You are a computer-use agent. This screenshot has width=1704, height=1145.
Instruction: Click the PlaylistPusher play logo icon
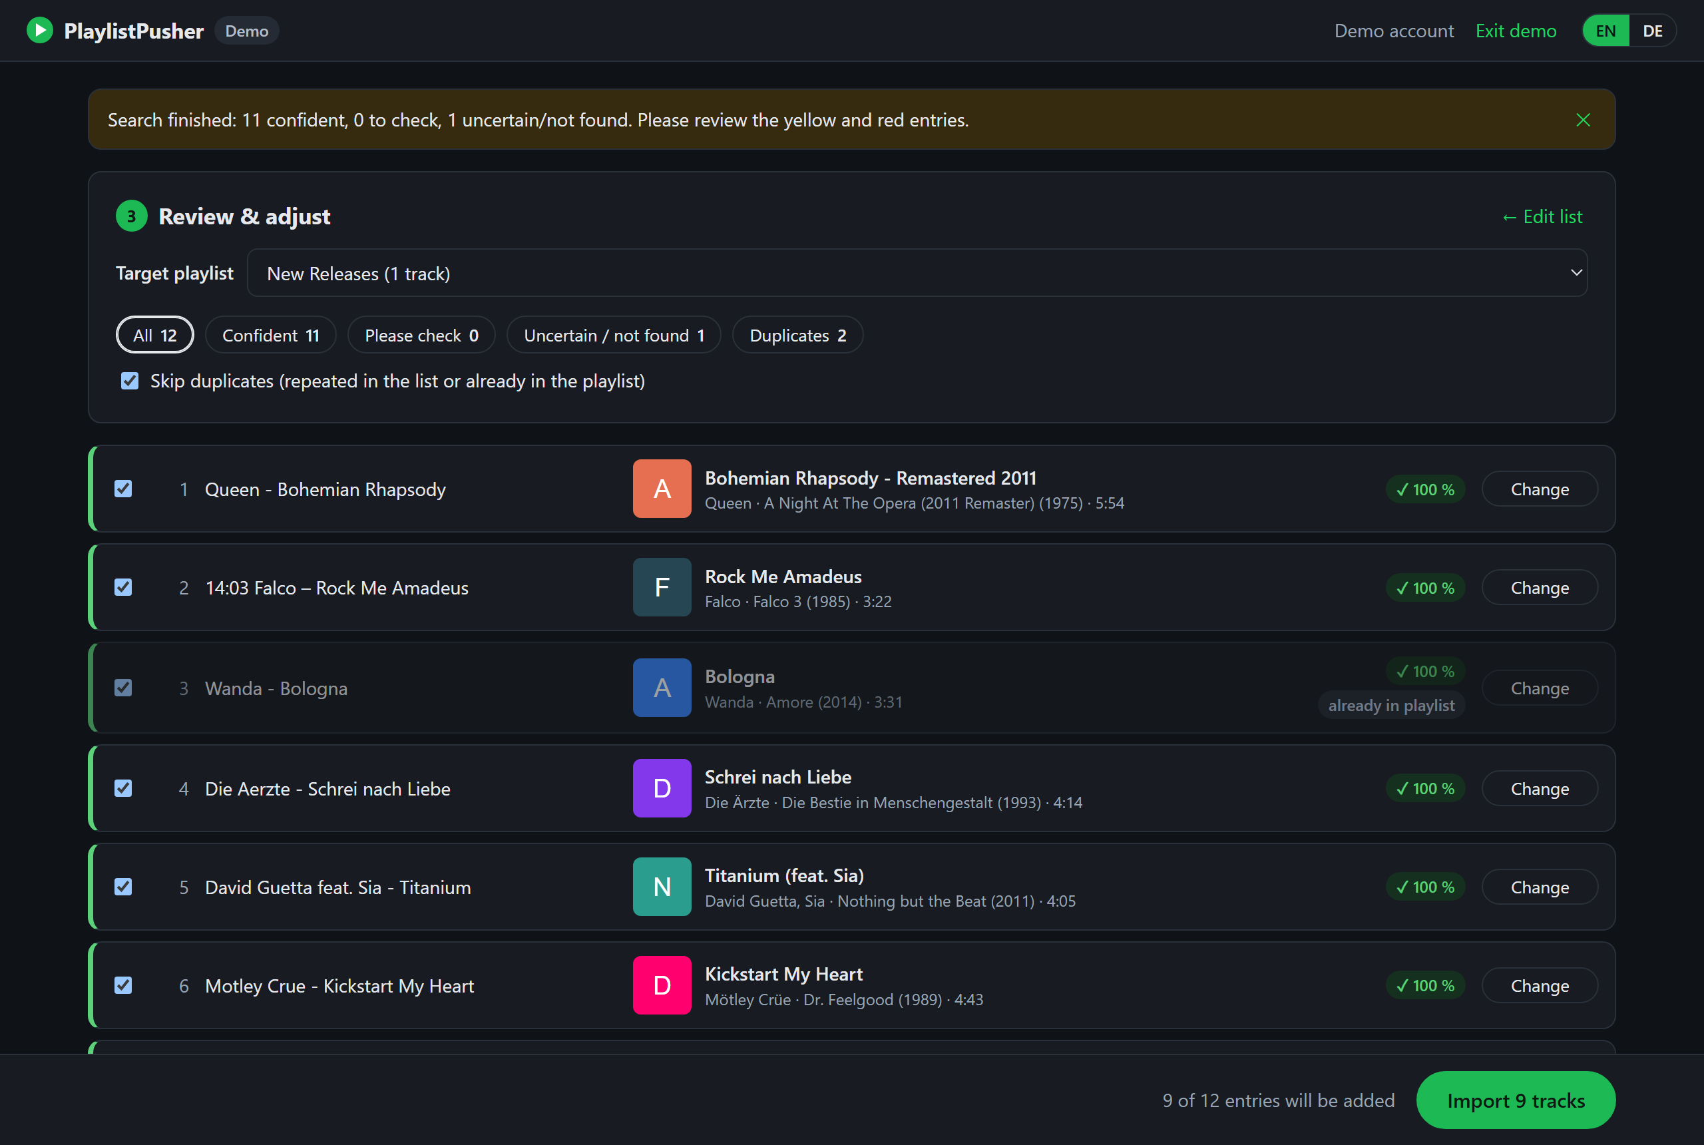(40, 30)
